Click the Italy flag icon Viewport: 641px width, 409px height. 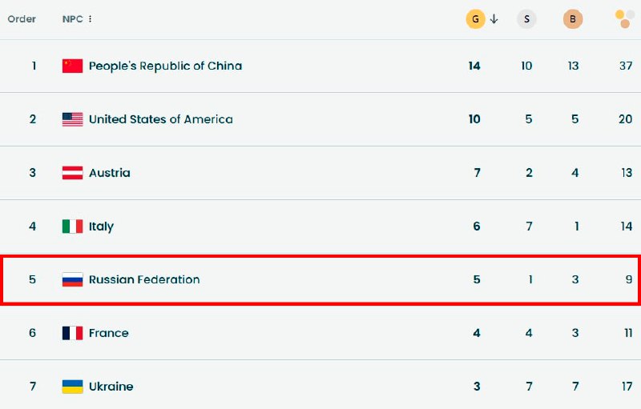click(73, 227)
